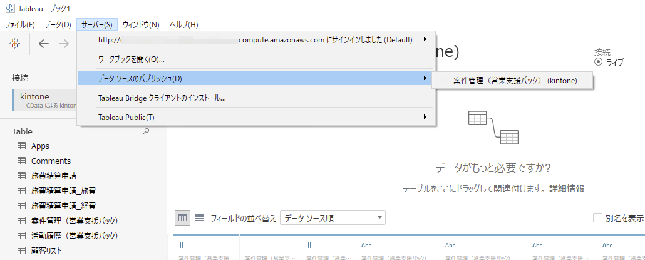
Task: Click the table icon beside Comments
Action: click(x=22, y=161)
